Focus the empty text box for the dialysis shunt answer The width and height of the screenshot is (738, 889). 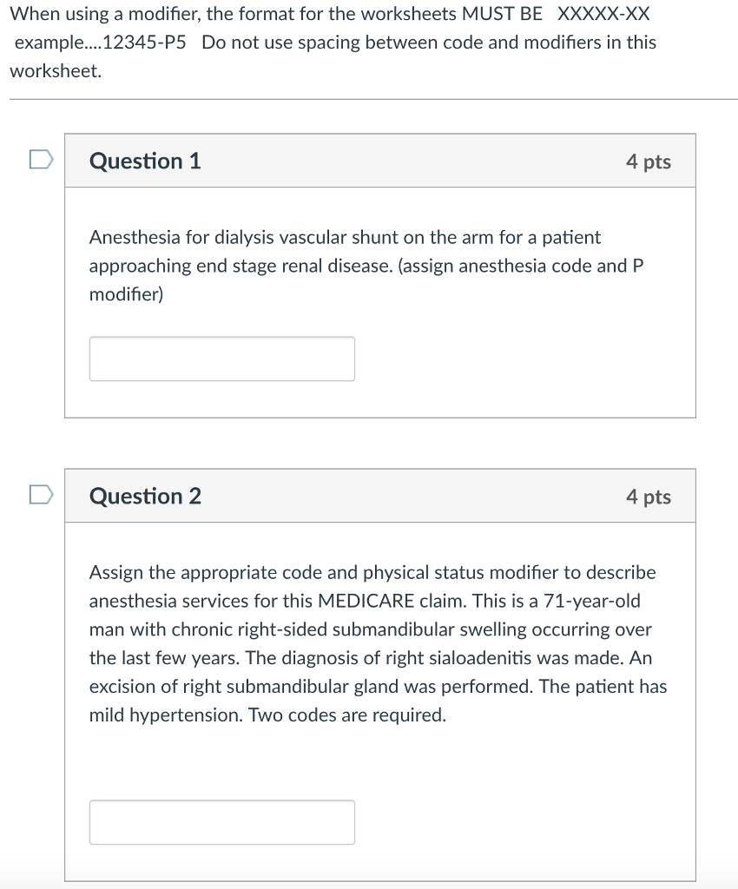pyautogui.click(x=221, y=358)
